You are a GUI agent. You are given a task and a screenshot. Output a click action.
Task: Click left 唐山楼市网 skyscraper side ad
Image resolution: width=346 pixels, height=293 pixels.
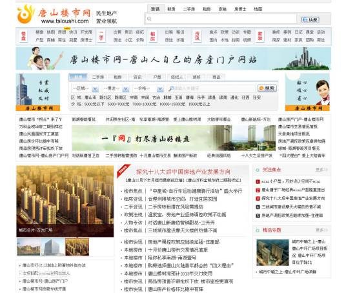[38, 92]
